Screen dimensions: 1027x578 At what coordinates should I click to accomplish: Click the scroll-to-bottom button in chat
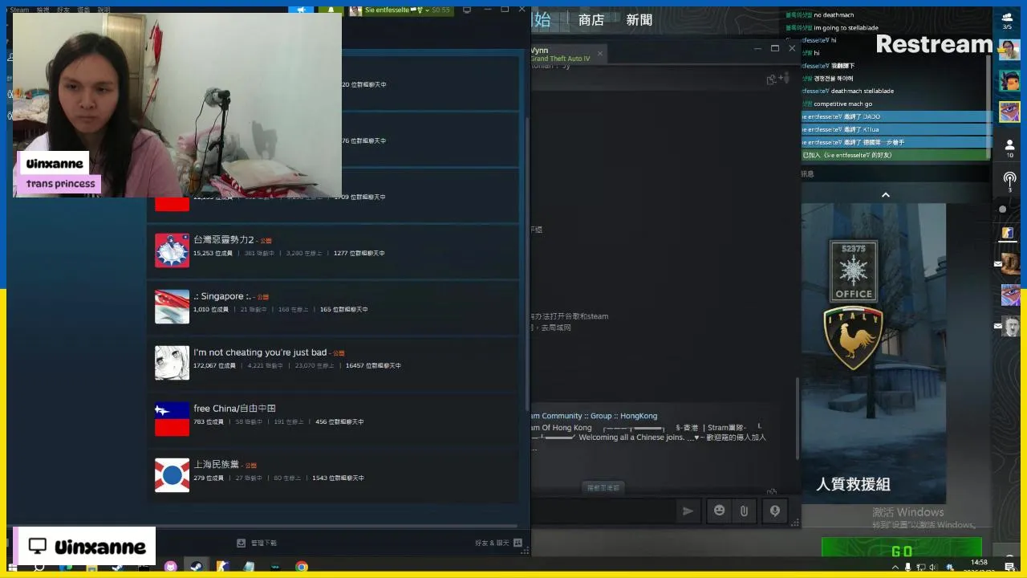[x=603, y=487]
